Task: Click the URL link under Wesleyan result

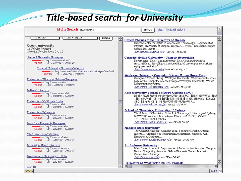Action: point(152,87)
